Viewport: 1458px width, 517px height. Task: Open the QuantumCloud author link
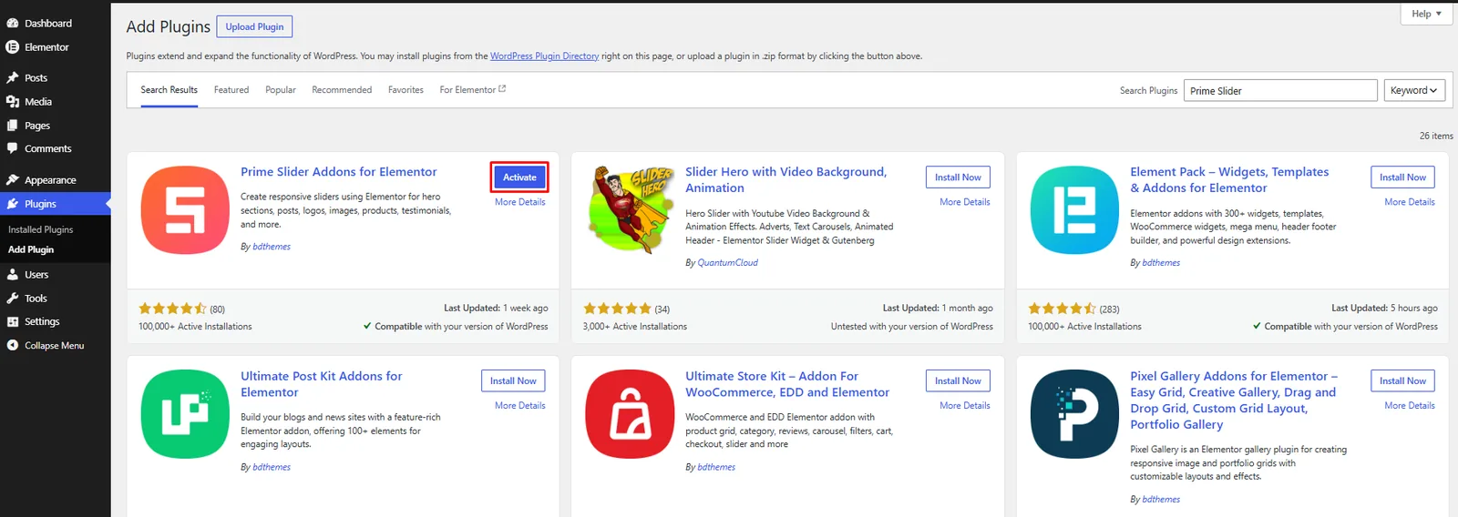(727, 263)
